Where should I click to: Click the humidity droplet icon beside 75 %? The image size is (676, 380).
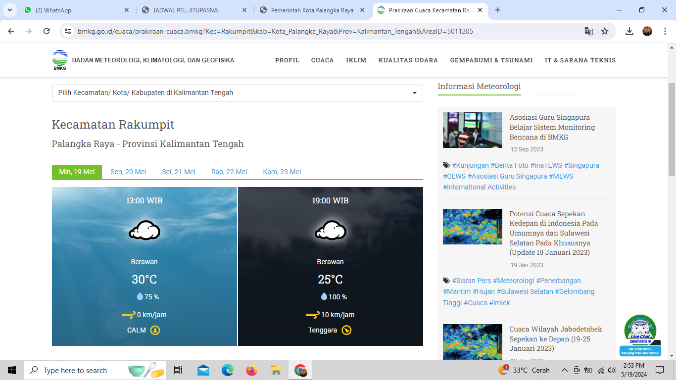[140, 296]
